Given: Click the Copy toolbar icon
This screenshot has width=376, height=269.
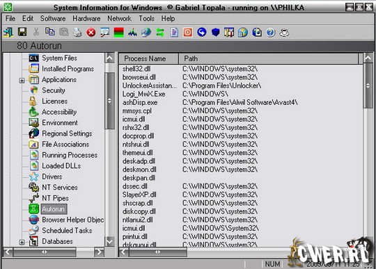Looking at the screenshot, I should [x=50, y=32].
